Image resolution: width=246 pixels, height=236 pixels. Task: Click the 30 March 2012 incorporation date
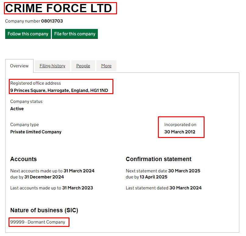(x=180, y=132)
